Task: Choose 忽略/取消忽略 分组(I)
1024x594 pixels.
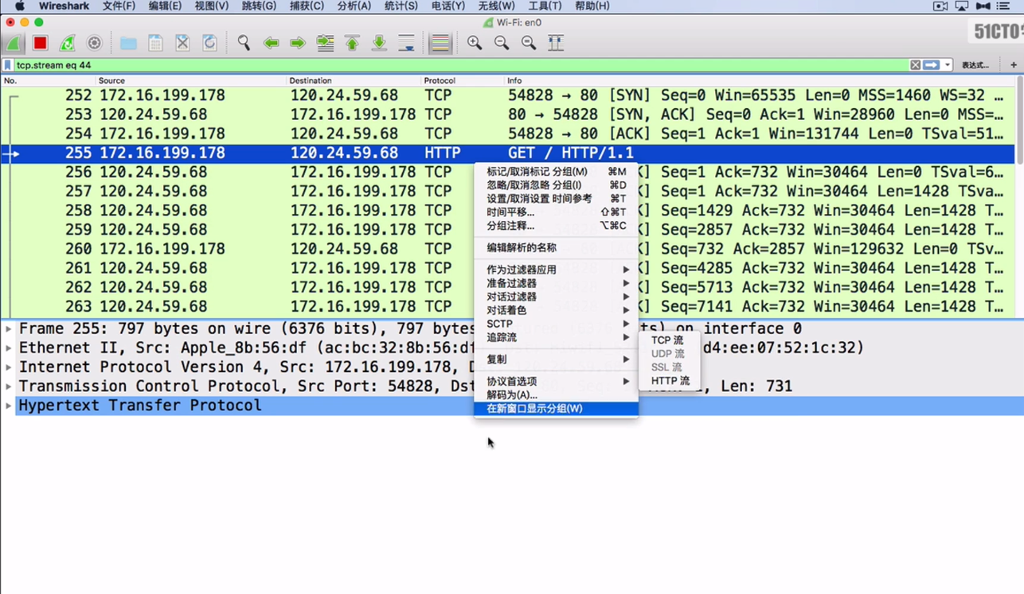Action: [556, 185]
